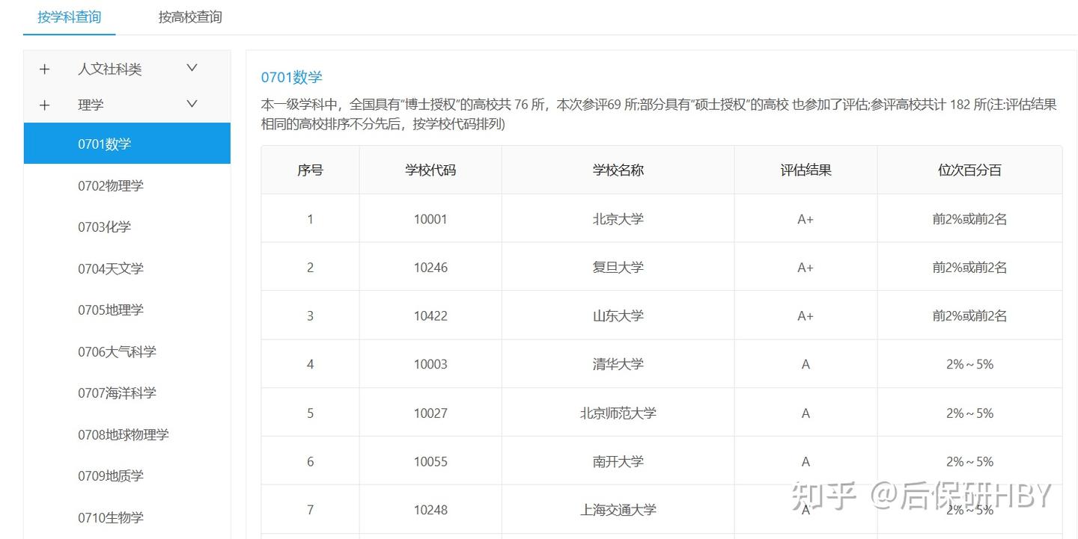The width and height of the screenshot is (1078, 539).
Task: Click school code 10001
Action: pos(430,219)
